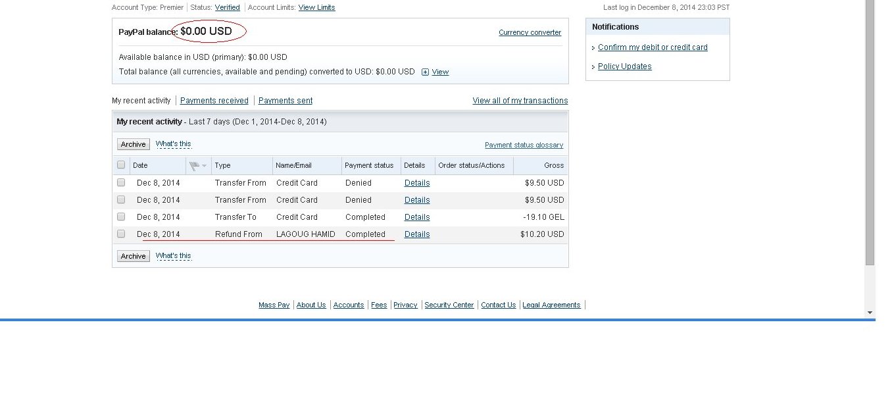
Task: Open View all of my transactions
Action: pos(520,101)
